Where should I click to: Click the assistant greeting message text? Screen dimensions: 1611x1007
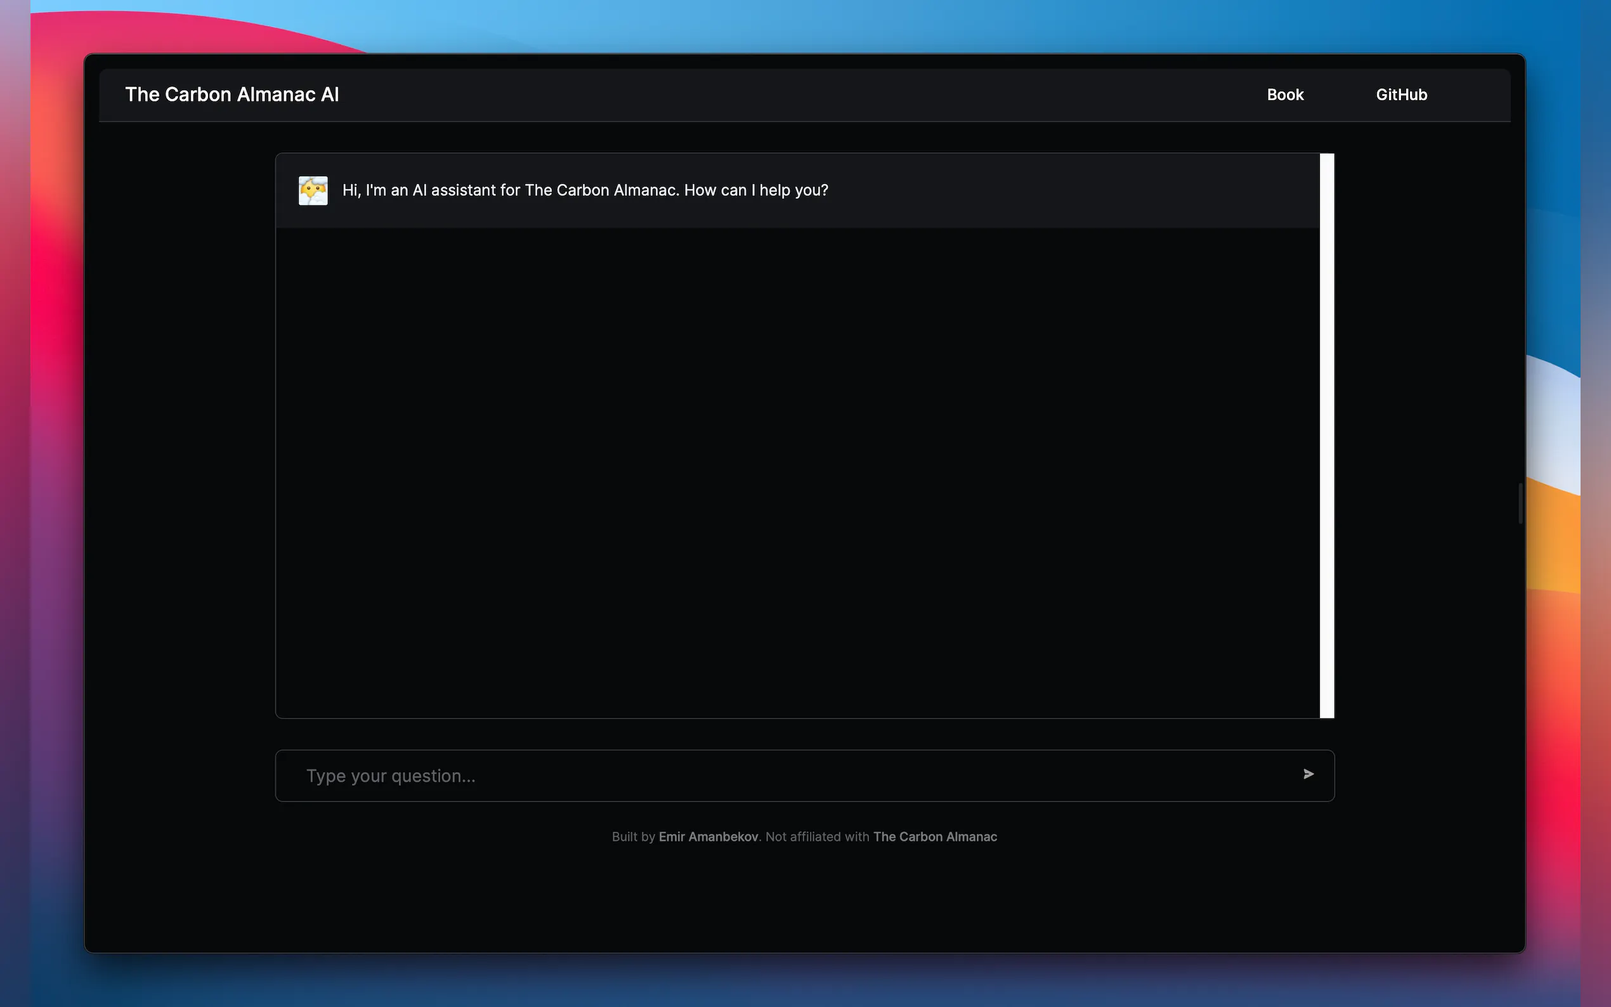(585, 190)
